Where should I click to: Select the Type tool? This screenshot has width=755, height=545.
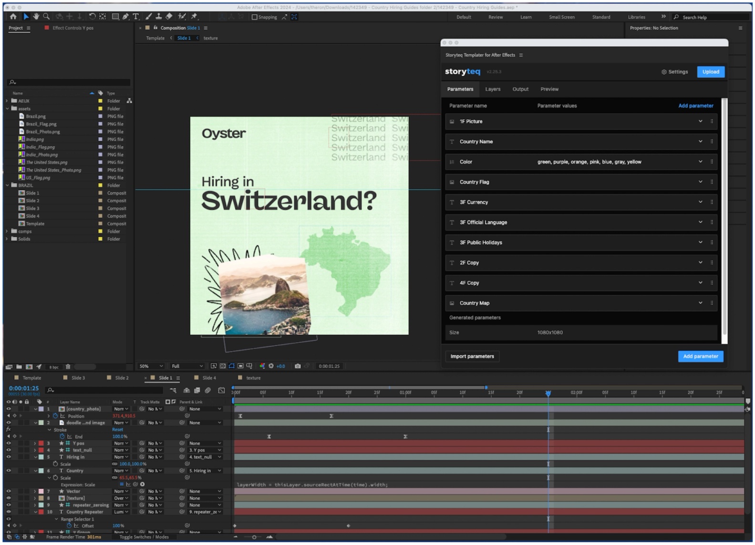(x=136, y=17)
